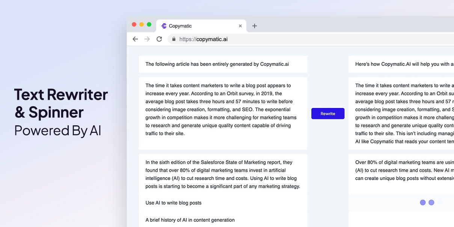The height and width of the screenshot is (227, 454).
Task: Click the Copymatic favicon in the tab
Action: point(164,26)
